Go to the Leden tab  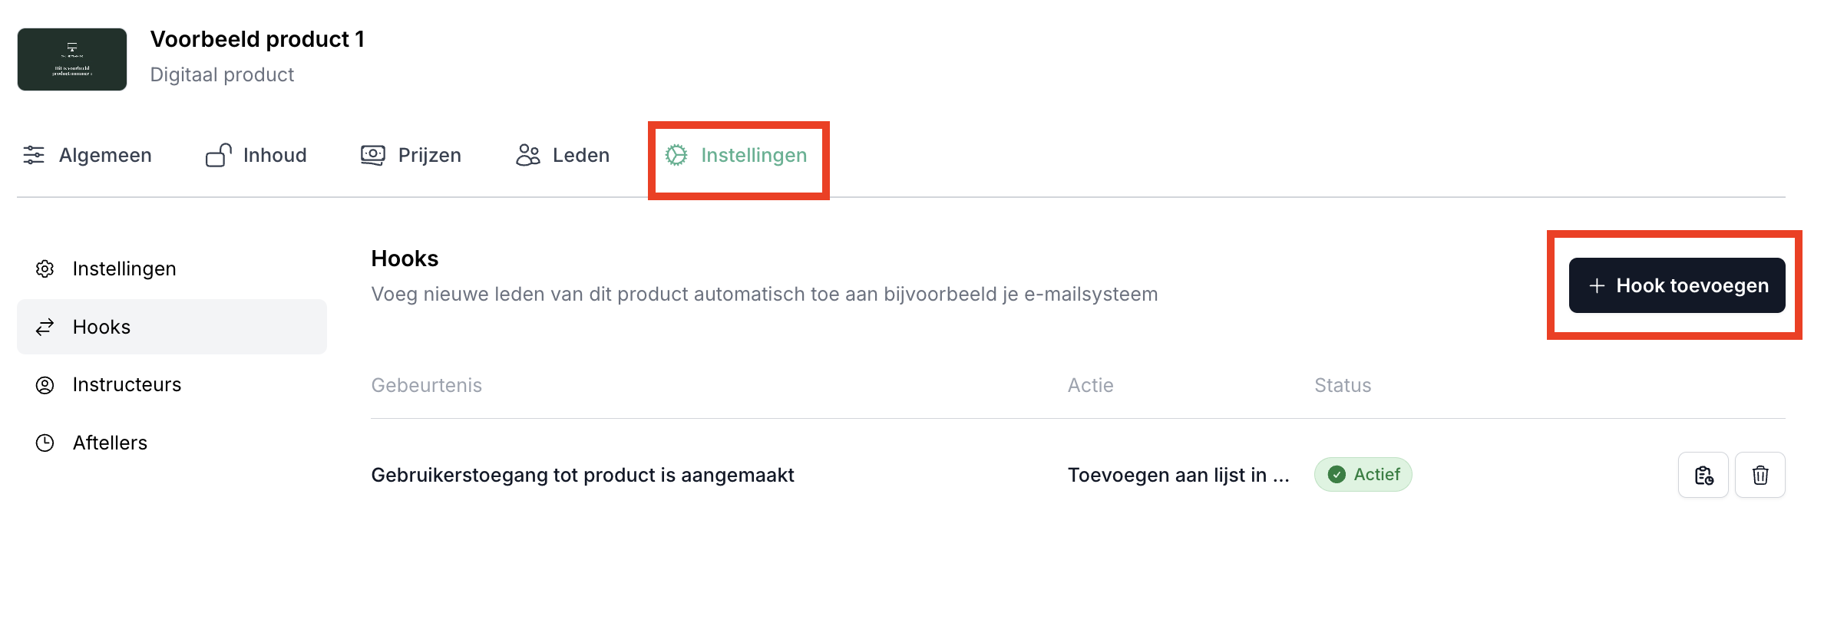point(580,155)
